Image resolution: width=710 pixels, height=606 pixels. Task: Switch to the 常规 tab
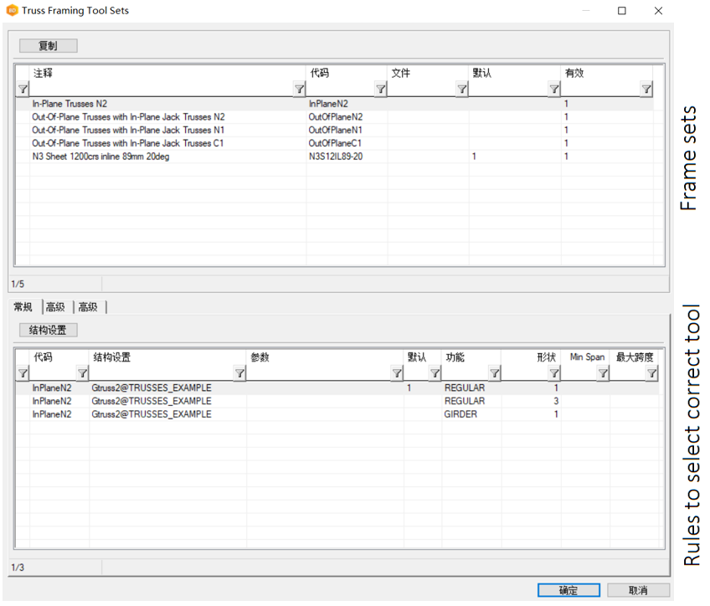tap(23, 307)
